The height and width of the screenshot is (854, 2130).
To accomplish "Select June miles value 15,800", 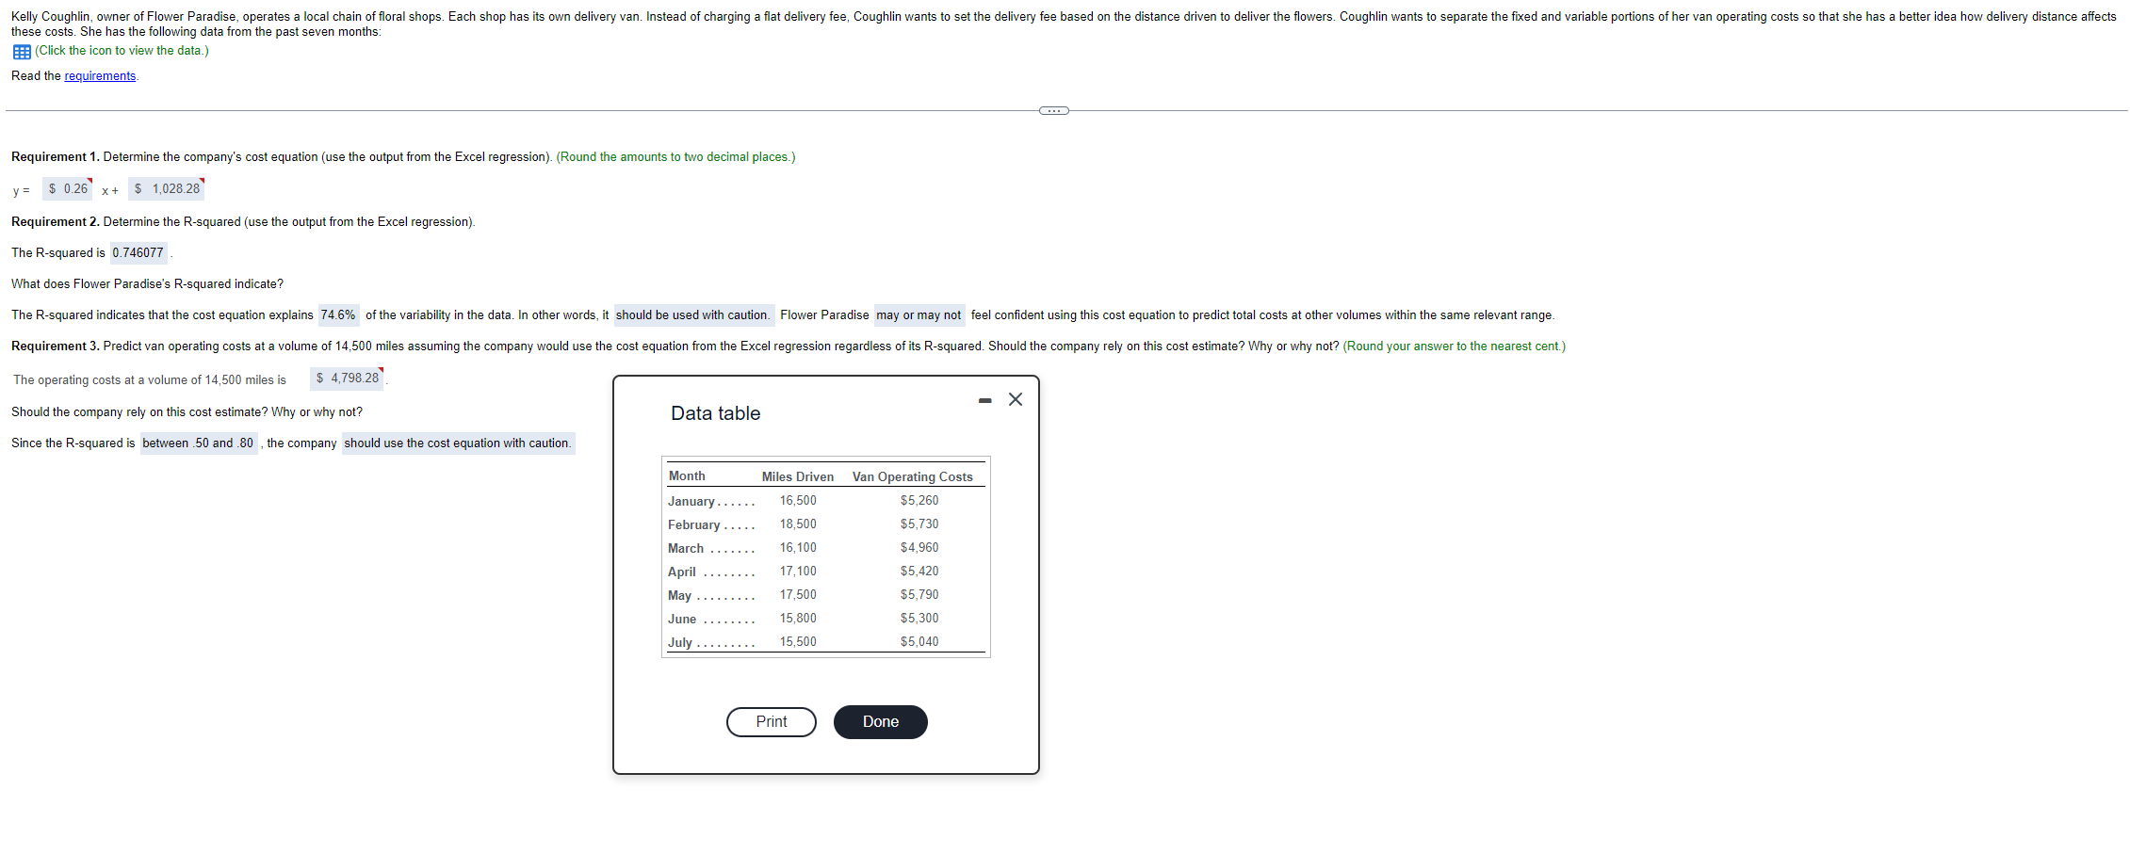I will pos(798,619).
